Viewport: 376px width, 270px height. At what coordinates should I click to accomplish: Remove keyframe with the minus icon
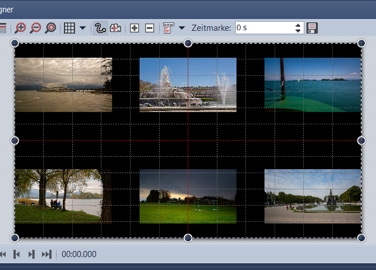[x=150, y=28]
